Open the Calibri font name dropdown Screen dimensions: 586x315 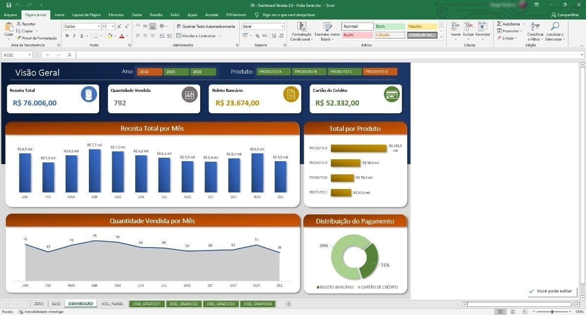82,26
